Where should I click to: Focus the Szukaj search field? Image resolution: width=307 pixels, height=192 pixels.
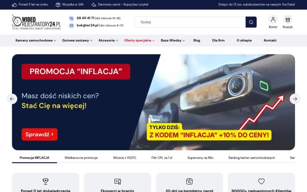tap(190, 22)
